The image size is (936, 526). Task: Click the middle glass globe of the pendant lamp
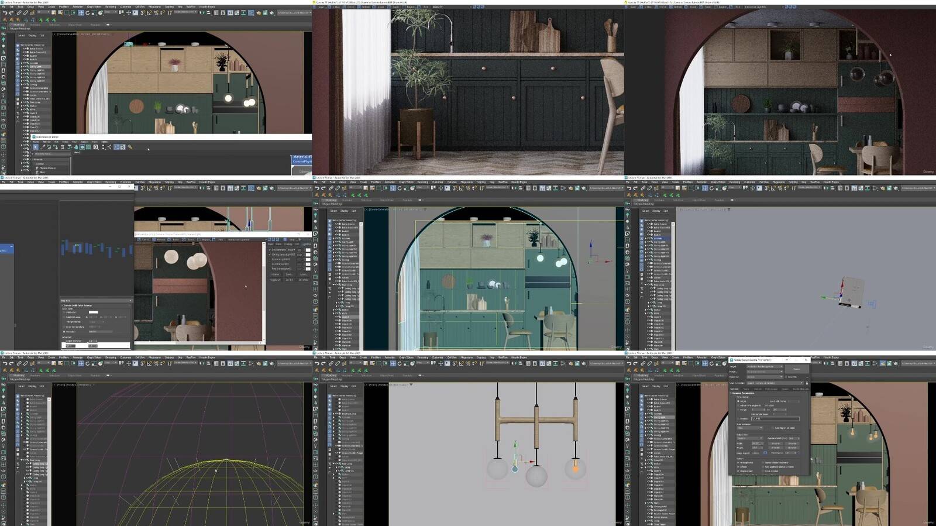click(536, 475)
